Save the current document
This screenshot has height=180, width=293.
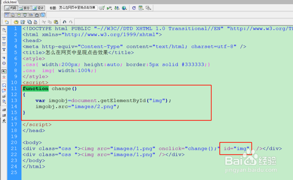pyautogui.click(x=23, y=22)
